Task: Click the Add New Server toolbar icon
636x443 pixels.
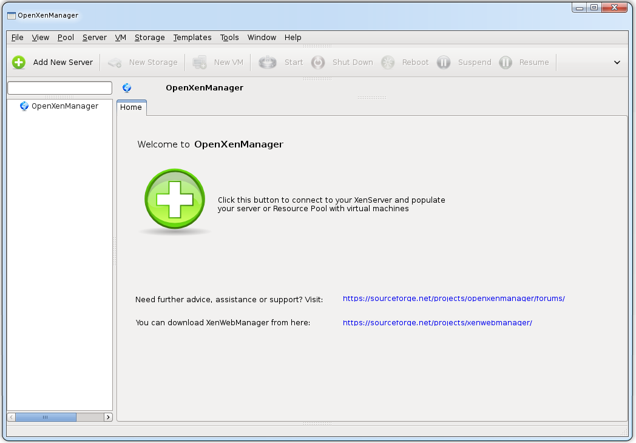Action: pos(19,62)
